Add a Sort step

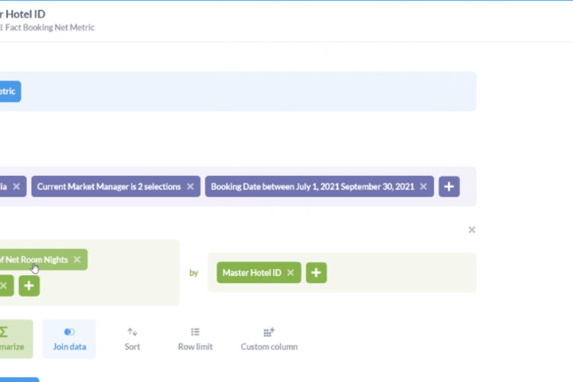point(132,339)
